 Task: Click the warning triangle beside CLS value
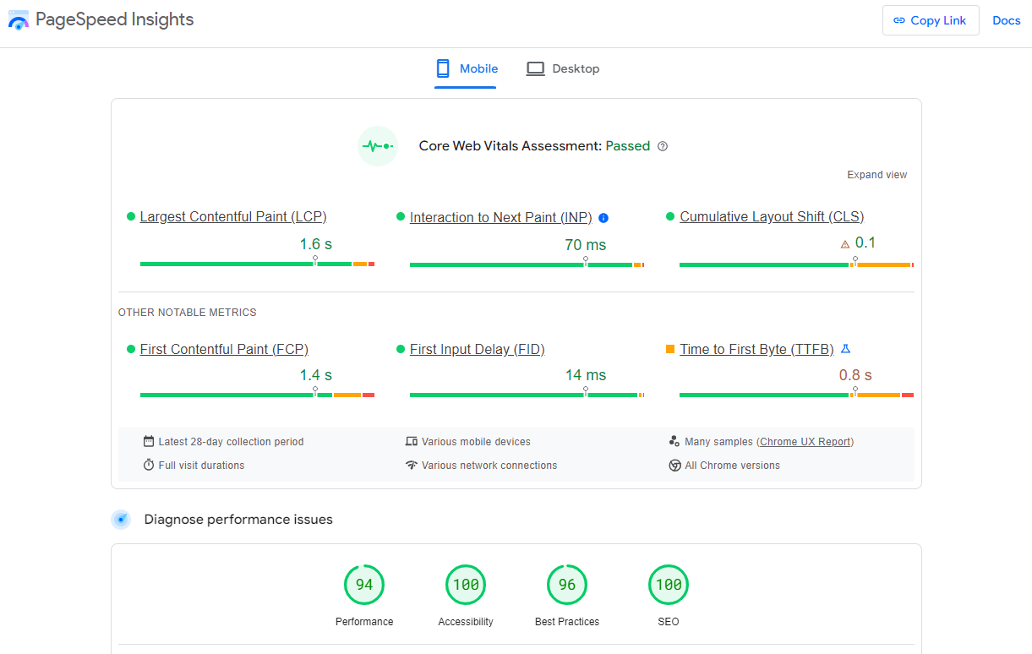point(845,244)
